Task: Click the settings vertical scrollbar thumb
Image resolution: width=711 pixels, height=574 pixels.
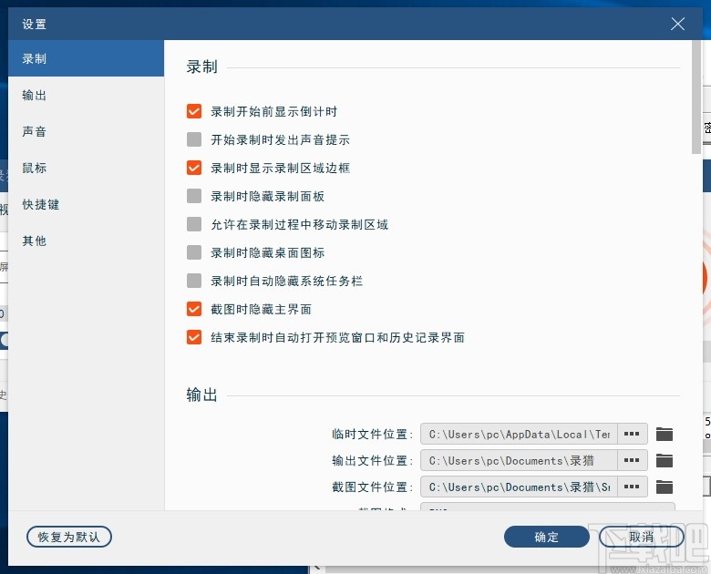Action: 696,97
